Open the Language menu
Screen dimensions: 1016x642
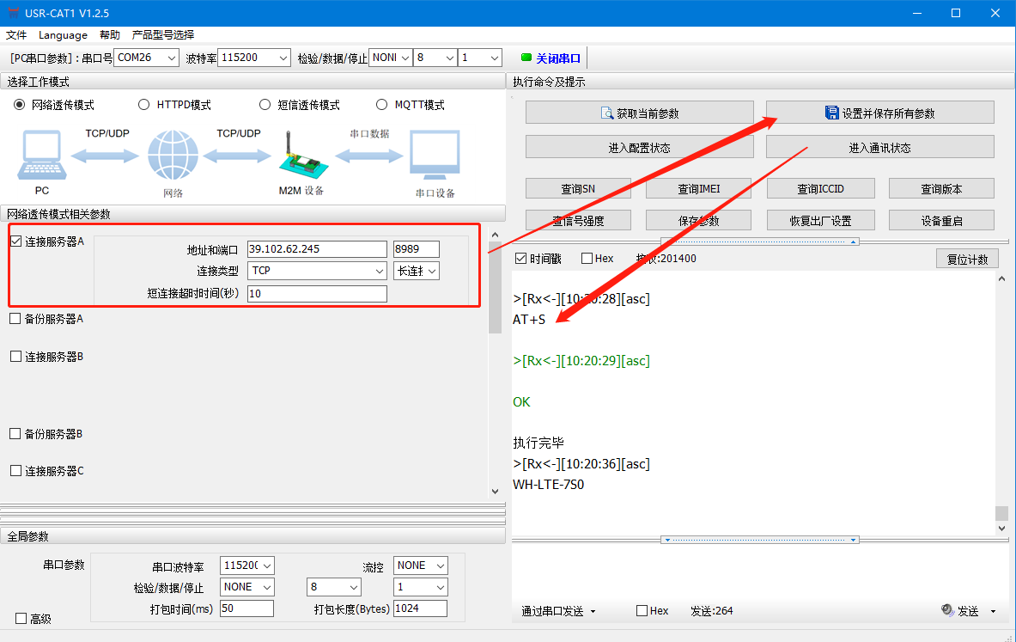(x=63, y=34)
